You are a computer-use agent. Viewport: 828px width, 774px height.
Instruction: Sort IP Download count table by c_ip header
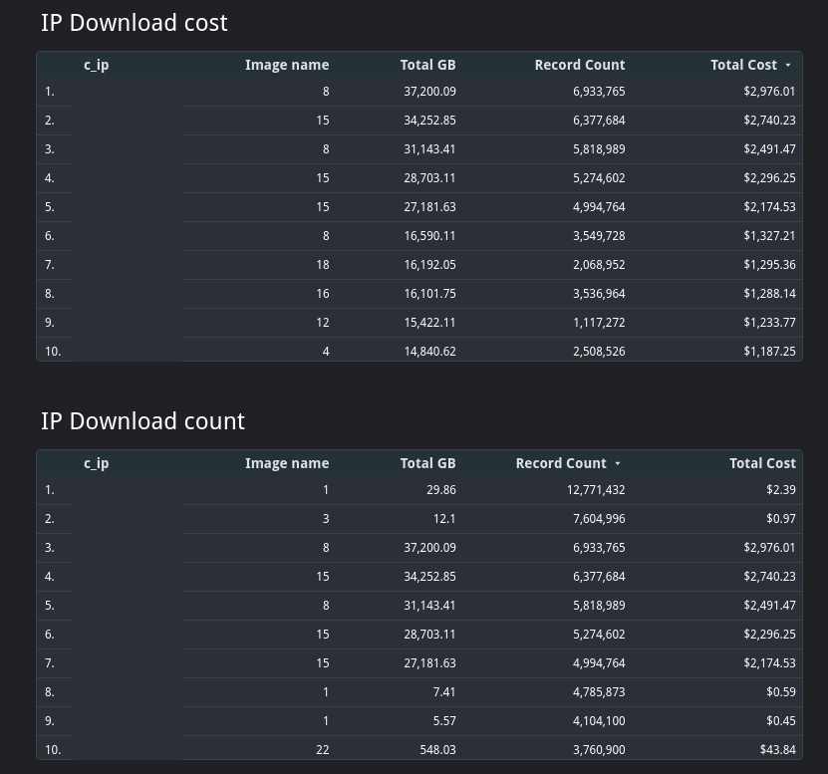coord(96,464)
